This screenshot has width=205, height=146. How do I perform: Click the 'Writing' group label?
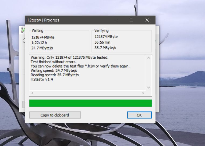(37, 31)
